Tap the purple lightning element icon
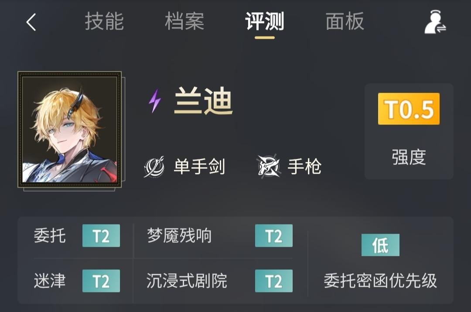The image size is (471, 312). (x=155, y=101)
